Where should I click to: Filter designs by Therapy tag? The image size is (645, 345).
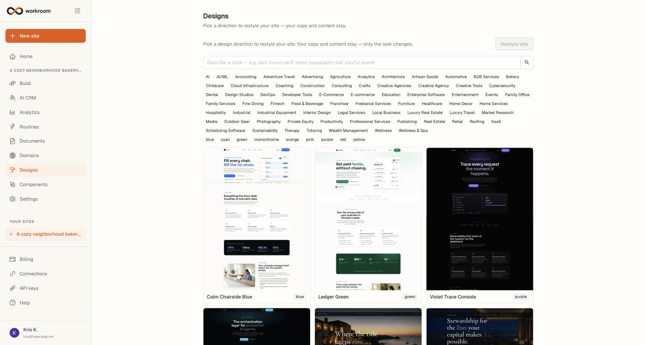[x=292, y=131]
